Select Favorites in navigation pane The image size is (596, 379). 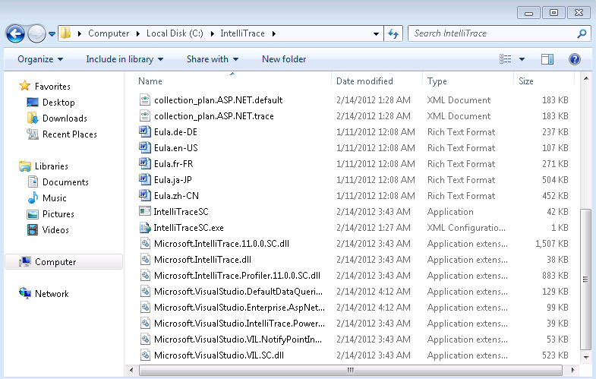[52, 87]
